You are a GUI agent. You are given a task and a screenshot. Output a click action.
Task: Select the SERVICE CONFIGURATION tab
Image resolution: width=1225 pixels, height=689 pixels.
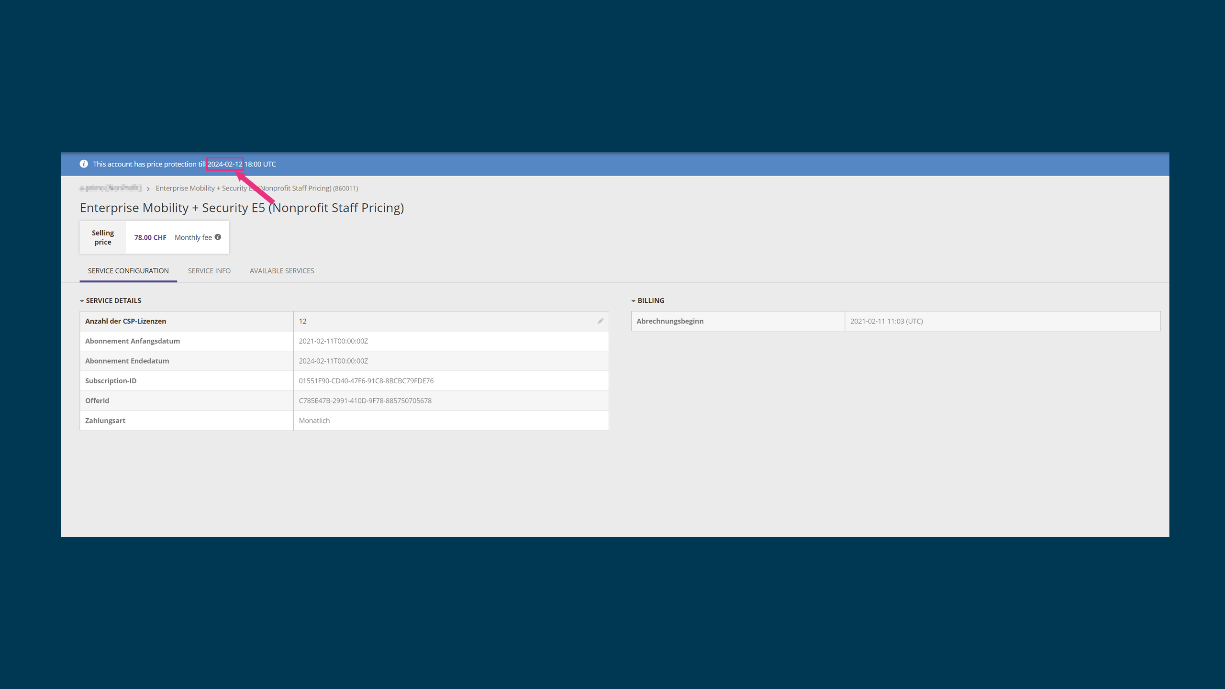pos(128,271)
